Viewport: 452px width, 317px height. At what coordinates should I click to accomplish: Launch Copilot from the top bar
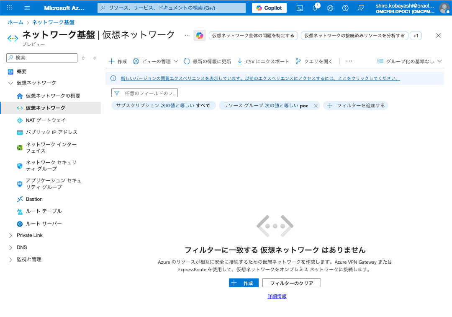click(x=269, y=8)
